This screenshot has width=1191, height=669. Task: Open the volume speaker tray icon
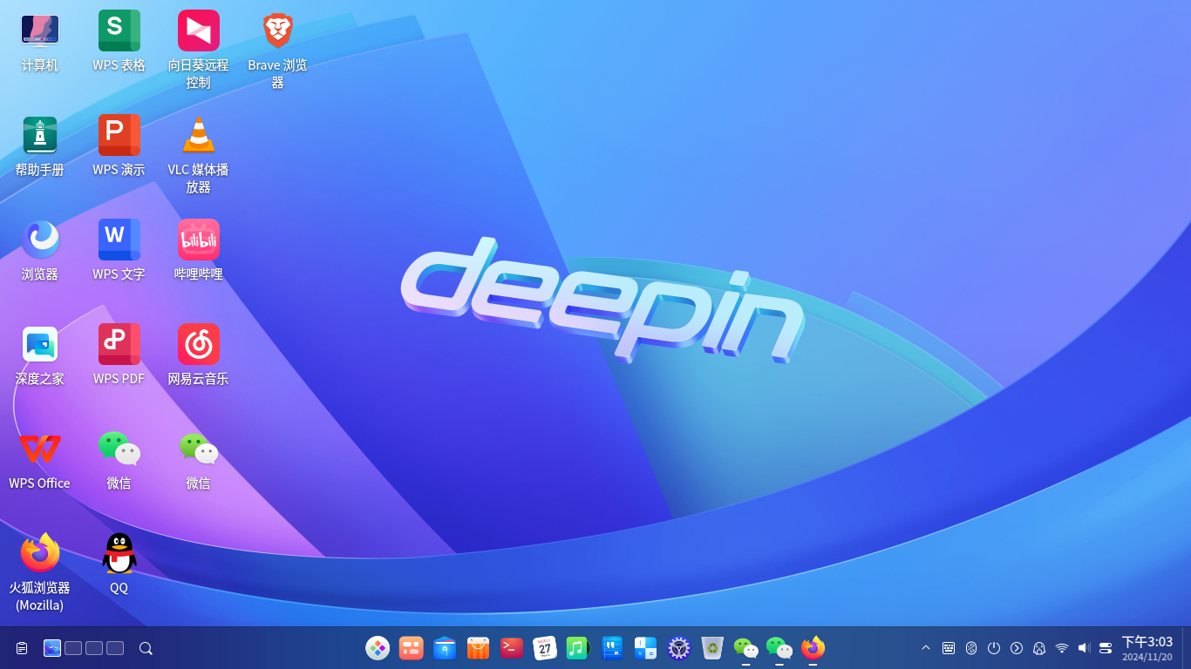pyautogui.click(x=1084, y=648)
